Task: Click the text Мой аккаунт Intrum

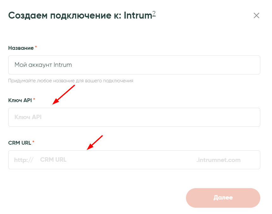Action: [43, 65]
